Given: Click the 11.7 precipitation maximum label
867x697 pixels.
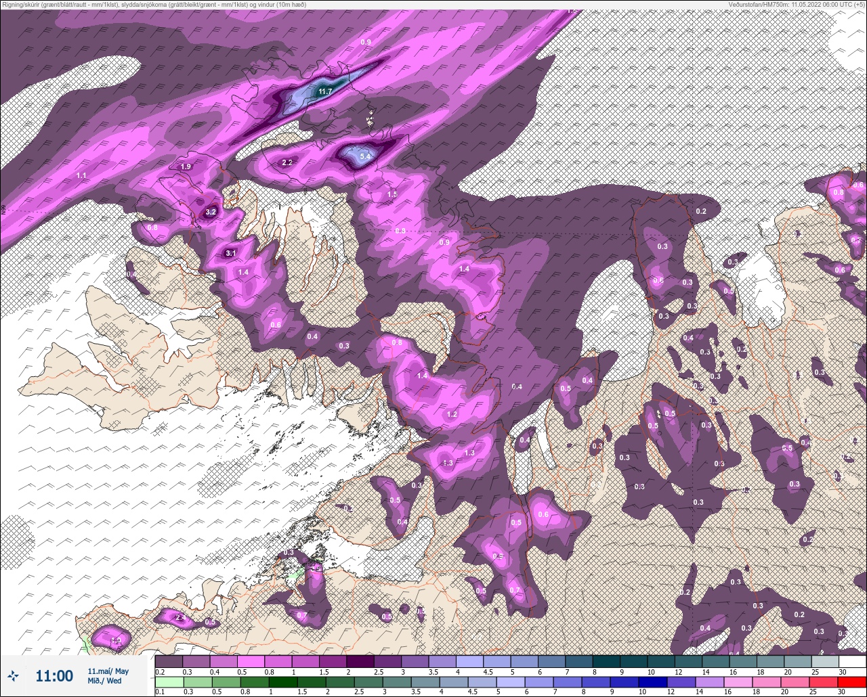Looking at the screenshot, I should click(x=325, y=91).
